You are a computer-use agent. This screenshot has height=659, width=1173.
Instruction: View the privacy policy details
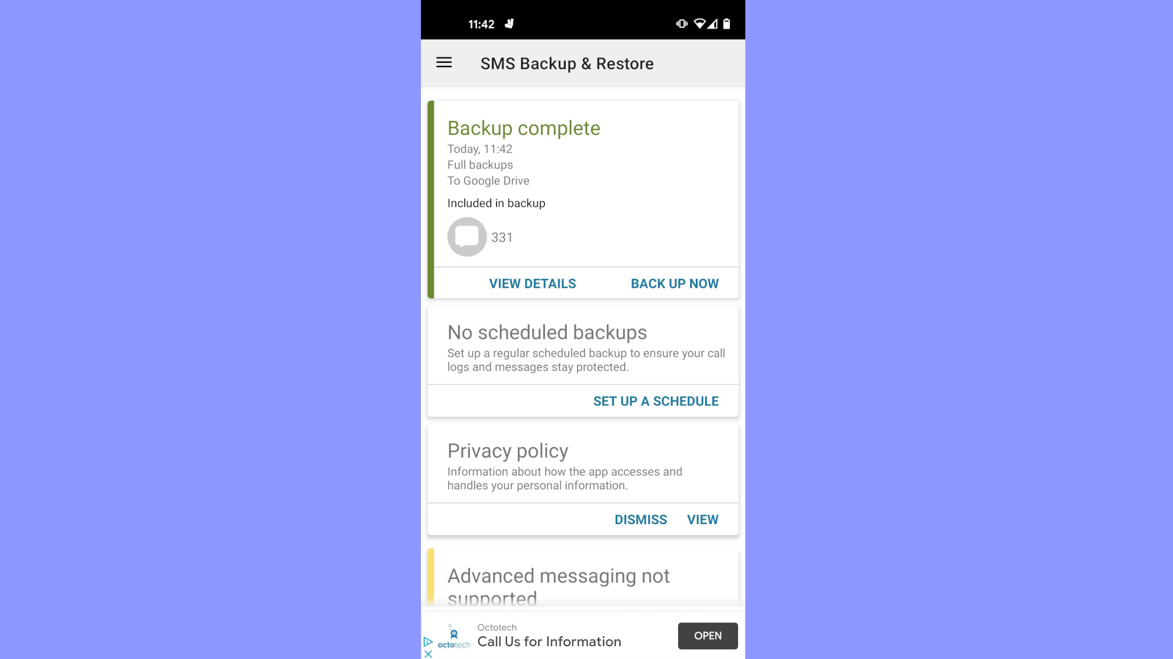tap(702, 519)
